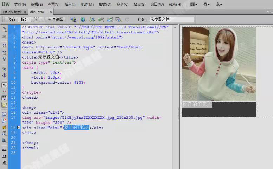This screenshot has height=169, width=273.
Task: Toggle the Line Numbers button in sidebar
Action: [4, 85]
